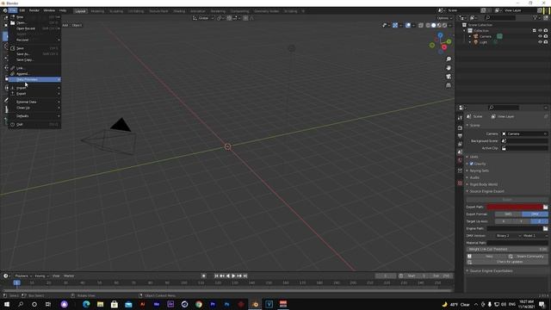Switch to the Shading workspace tab
551x310 pixels.
[179, 11]
